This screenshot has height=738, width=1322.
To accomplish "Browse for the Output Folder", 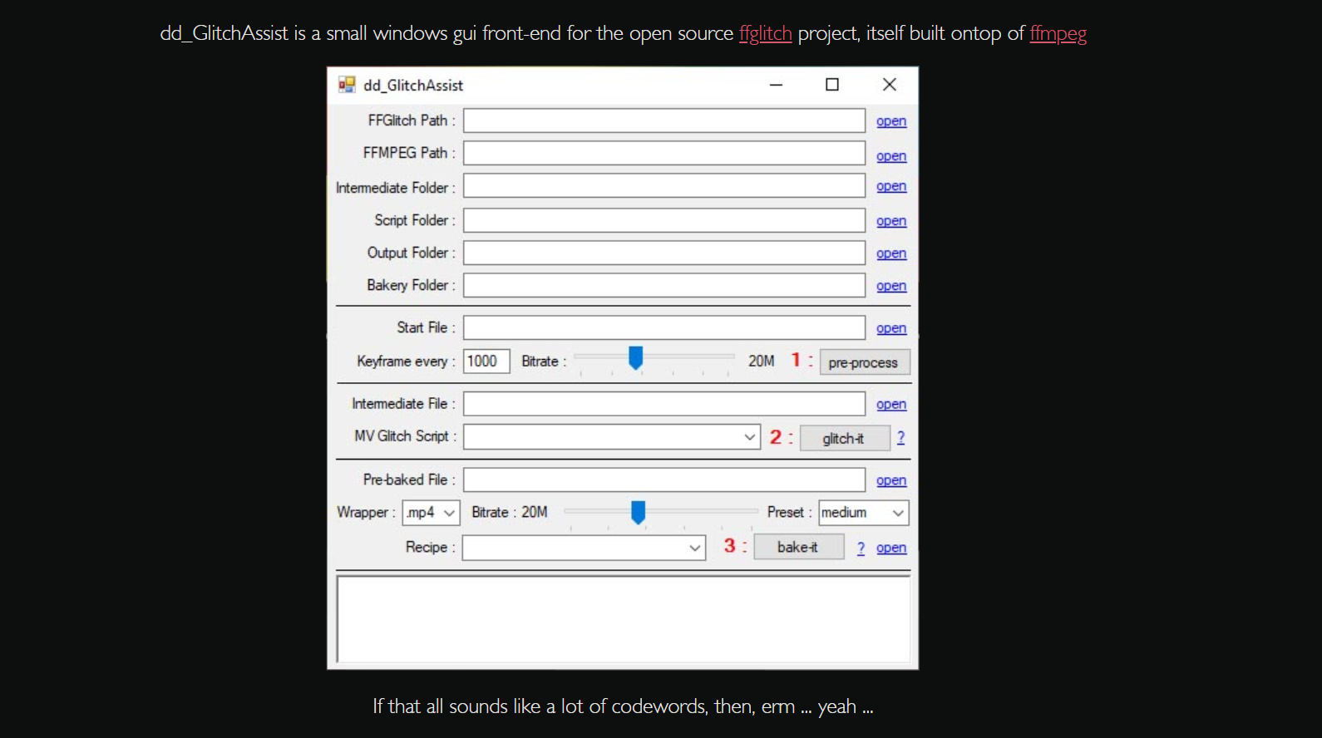I will [x=891, y=253].
